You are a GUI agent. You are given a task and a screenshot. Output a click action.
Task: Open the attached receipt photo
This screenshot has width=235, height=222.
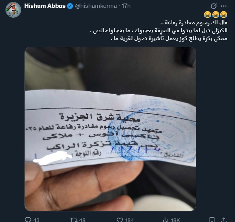pos(110,129)
